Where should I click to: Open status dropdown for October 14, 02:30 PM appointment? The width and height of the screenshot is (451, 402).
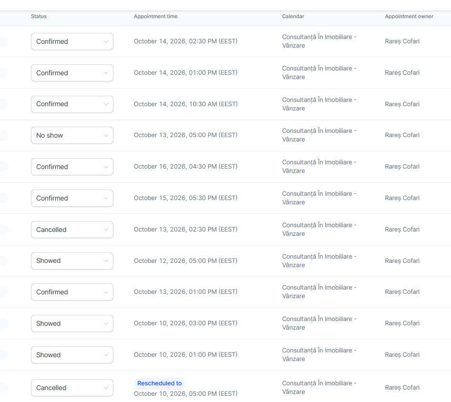coord(72,41)
